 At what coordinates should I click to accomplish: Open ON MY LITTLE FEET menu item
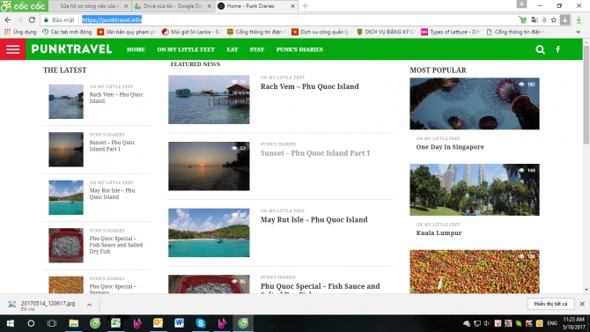[186, 49]
